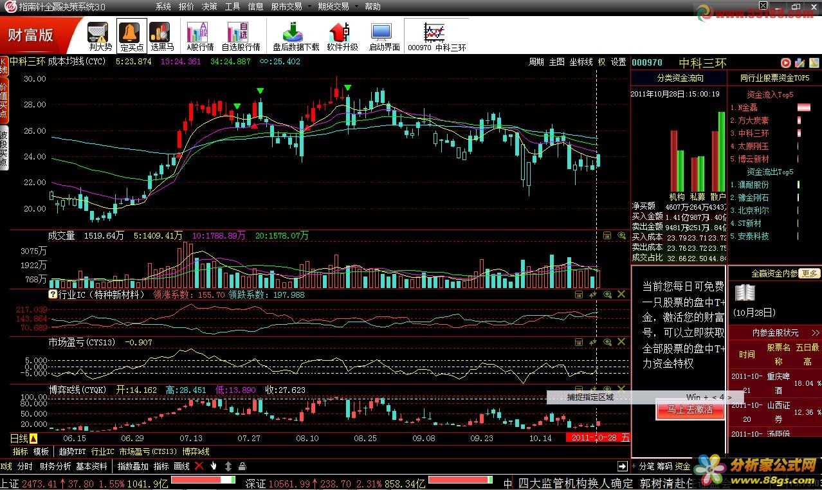Click the right arrow button near 分笔
The image size is (822, 490).
623,466
